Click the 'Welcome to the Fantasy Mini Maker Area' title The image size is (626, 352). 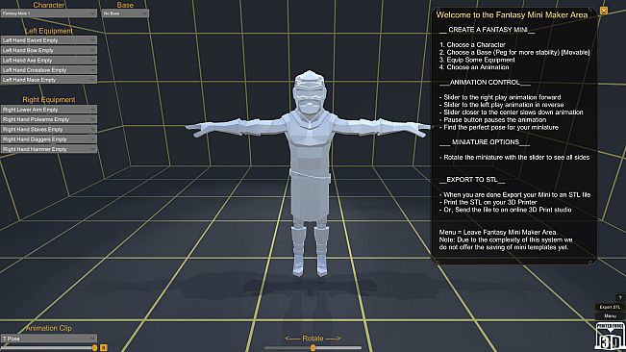coord(512,15)
